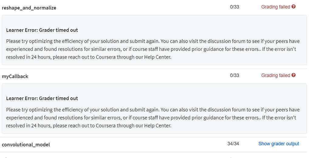Click the 0/33 score for myCallback
311x158 pixels.
[x=234, y=76]
